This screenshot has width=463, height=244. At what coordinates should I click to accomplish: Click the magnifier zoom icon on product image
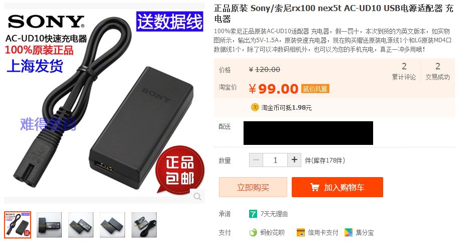click(x=197, y=196)
